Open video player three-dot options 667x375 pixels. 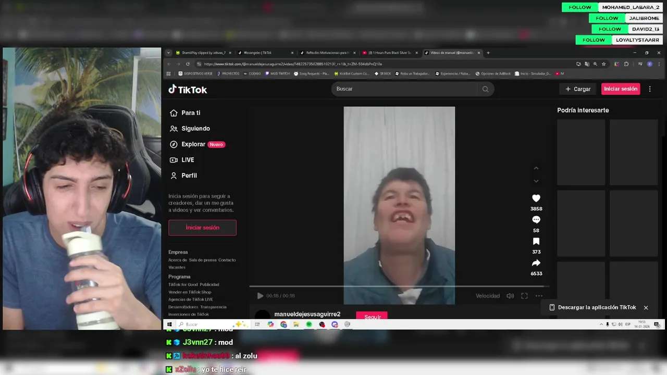pos(539,296)
